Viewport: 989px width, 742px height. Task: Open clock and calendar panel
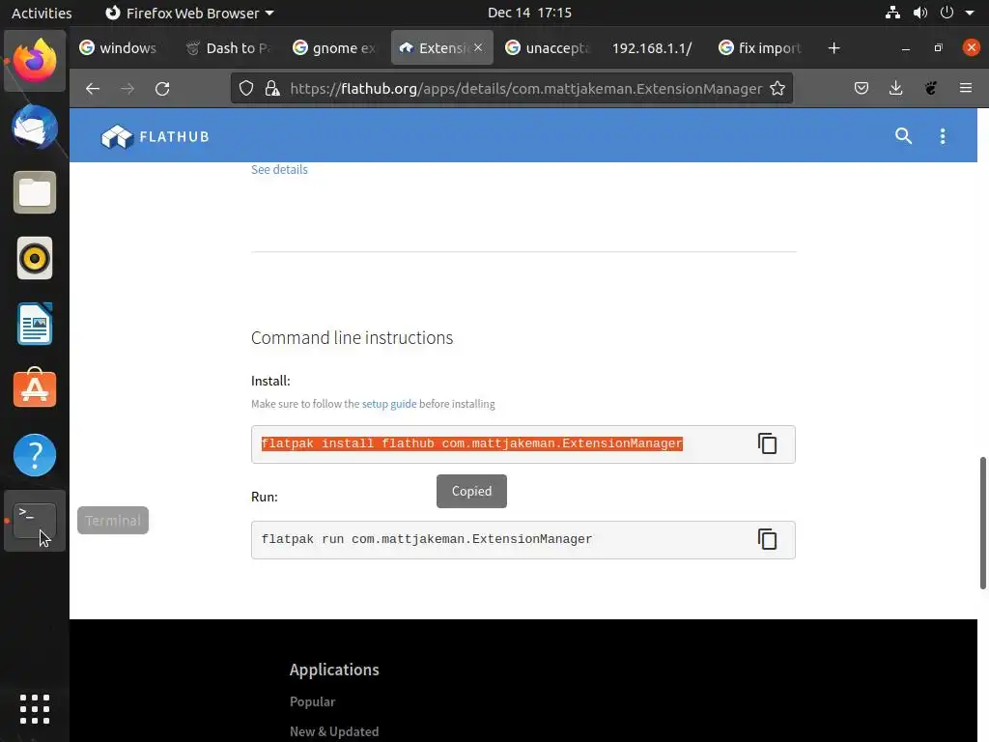(529, 13)
